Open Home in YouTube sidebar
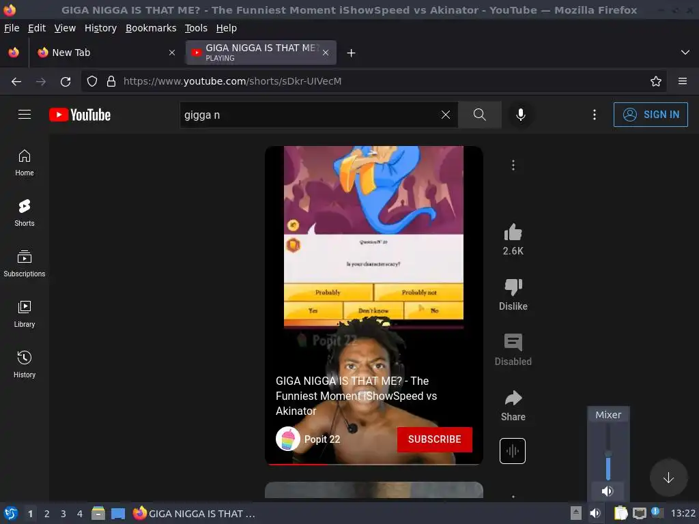This screenshot has height=524, width=699. coord(25,163)
